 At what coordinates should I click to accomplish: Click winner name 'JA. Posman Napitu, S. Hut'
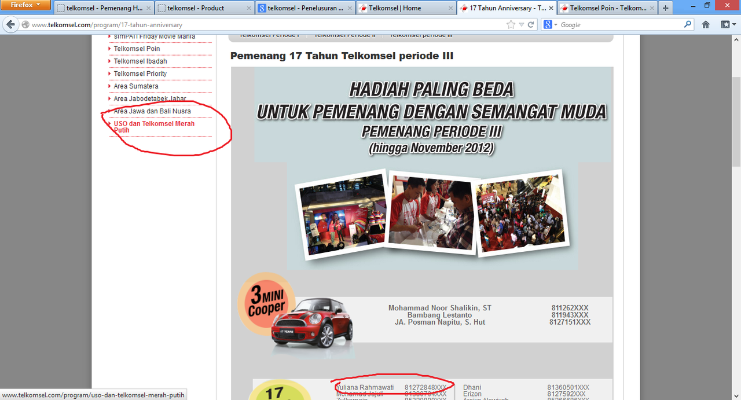[x=440, y=322]
